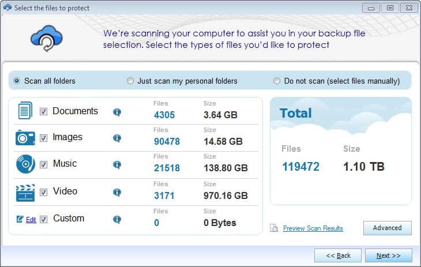Click the Video label
421x267 pixels.
click(65, 191)
